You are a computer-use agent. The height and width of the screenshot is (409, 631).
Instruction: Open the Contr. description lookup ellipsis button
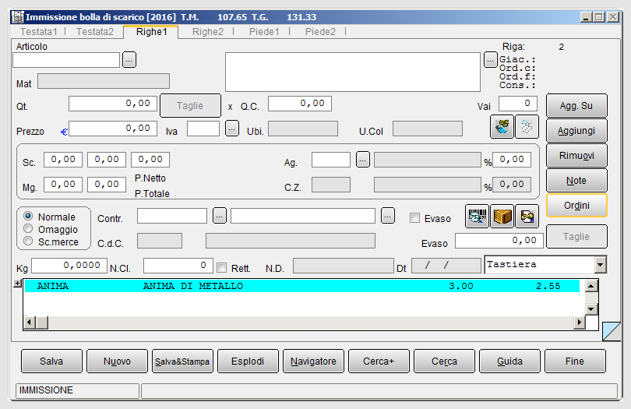click(387, 216)
